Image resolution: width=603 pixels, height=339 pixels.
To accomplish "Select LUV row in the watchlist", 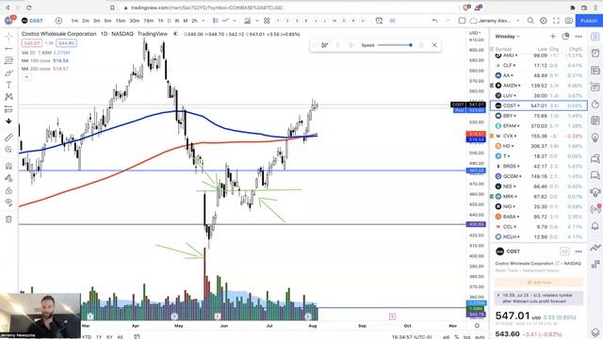I will click(538, 95).
